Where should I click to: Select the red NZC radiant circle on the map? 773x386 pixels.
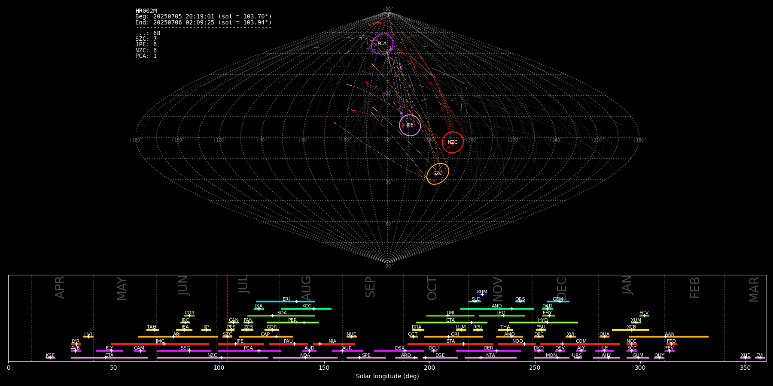tap(453, 142)
